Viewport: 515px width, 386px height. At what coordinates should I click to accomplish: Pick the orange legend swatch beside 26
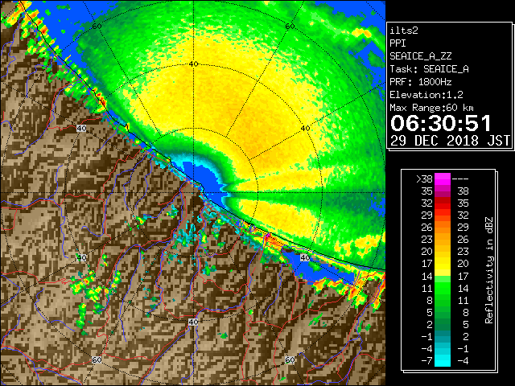click(x=443, y=228)
